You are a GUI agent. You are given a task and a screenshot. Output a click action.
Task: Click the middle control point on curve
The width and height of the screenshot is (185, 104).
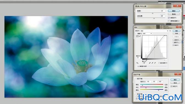tap(154, 47)
